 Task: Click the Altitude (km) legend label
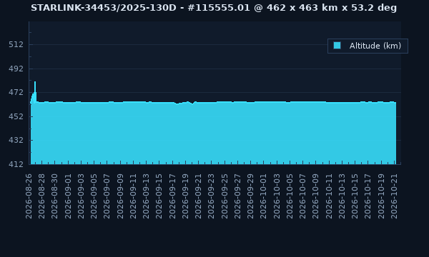click(375, 46)
